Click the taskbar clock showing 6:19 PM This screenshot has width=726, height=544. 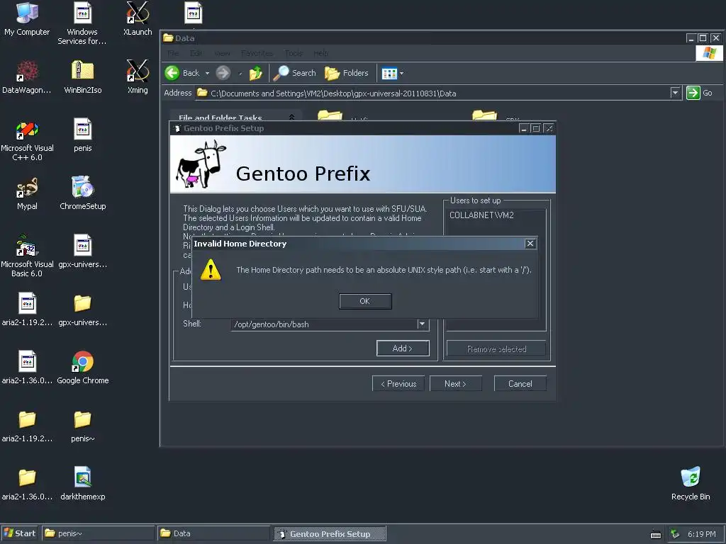pos(701,534)
